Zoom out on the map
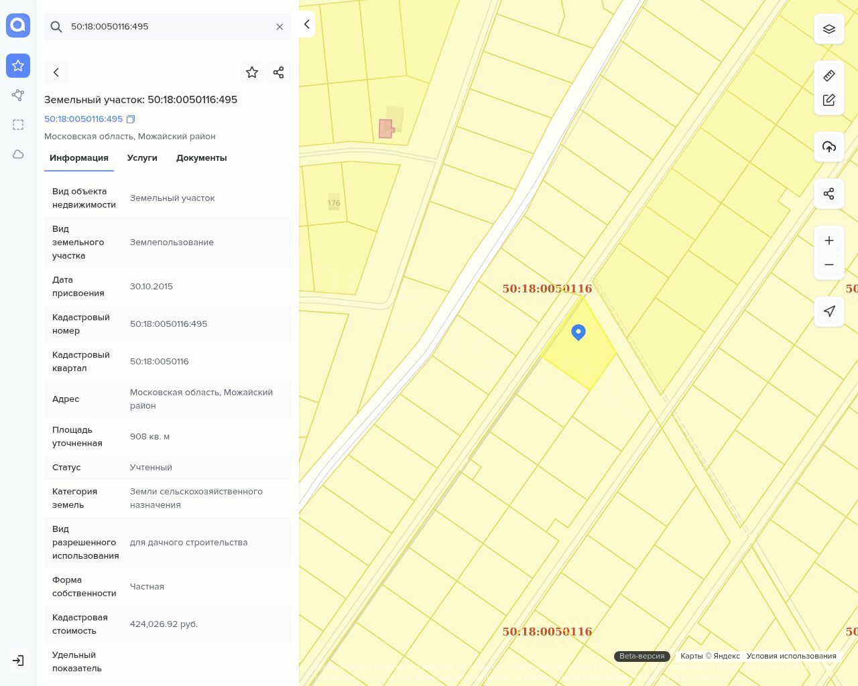 tap(829, 265)
